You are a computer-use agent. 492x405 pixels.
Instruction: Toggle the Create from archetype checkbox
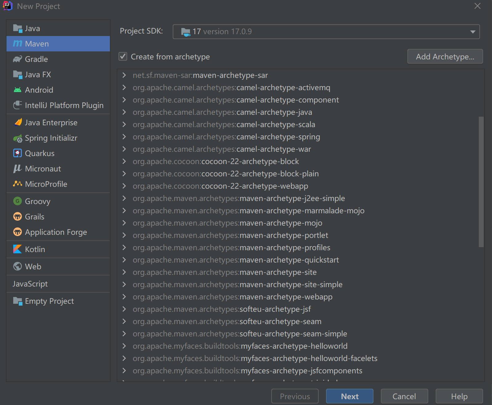(123, 56)
